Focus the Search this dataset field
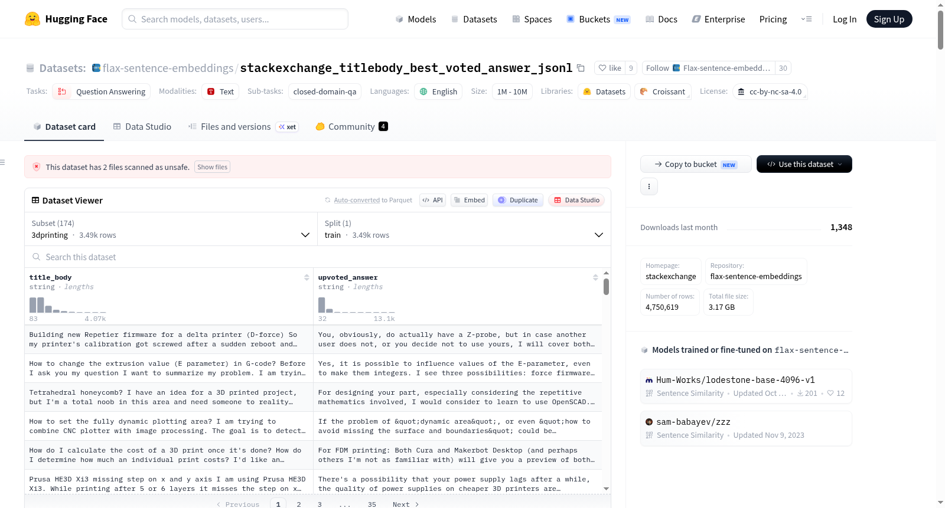This screenshot has width=945, height=508. click(318, 257)
